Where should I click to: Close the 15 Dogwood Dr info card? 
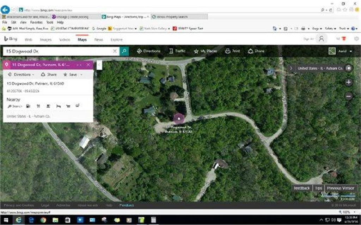(x=88, y=65)
